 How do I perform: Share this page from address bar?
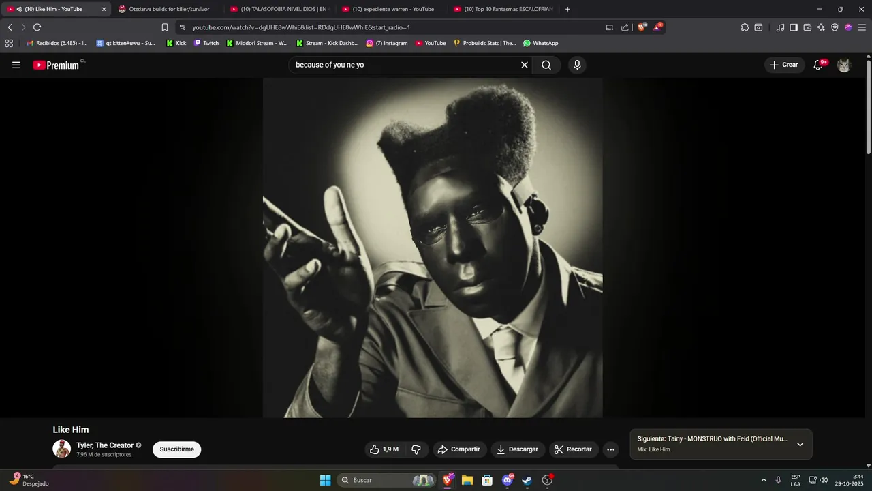point(625,27)
